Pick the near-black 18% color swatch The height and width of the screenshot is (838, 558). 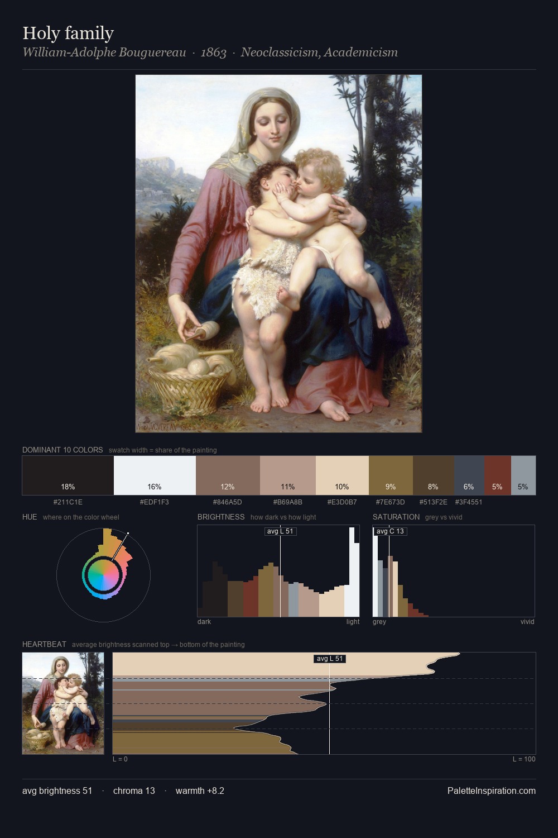pyautogui.click(x=68, y=475)
